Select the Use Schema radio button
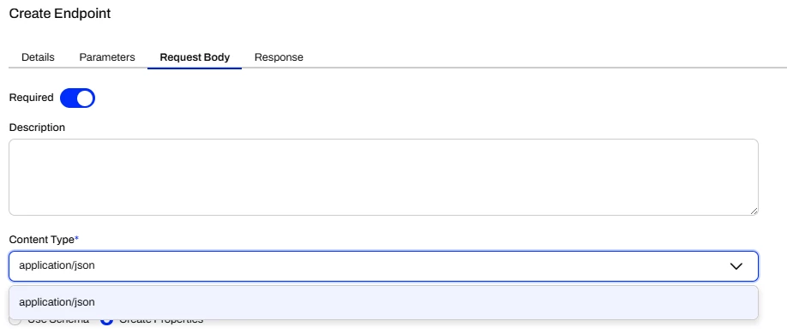This screenshot has width=787, height=333. click(15, 321)
